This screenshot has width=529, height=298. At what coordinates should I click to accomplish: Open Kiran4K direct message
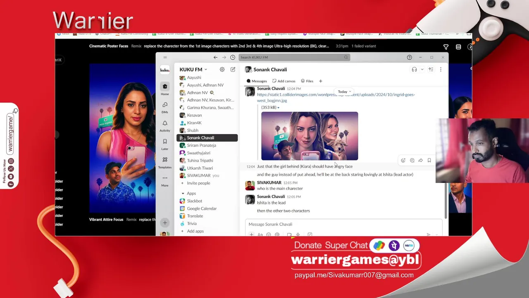pos(207,123)
